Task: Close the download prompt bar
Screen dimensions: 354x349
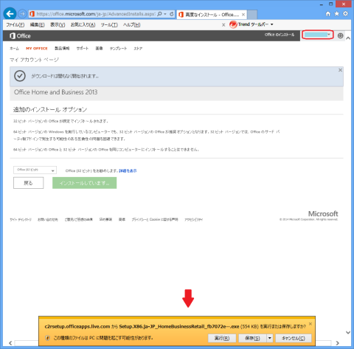Action: (310, 324)
